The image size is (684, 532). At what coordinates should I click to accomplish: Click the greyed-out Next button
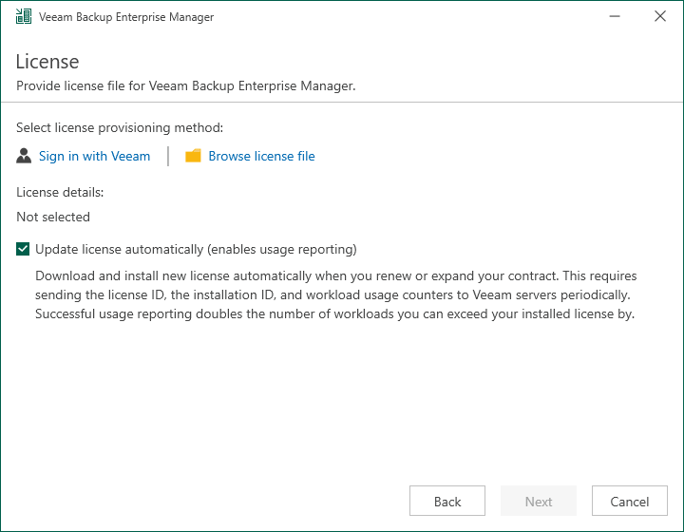click(x=539, y=501)
